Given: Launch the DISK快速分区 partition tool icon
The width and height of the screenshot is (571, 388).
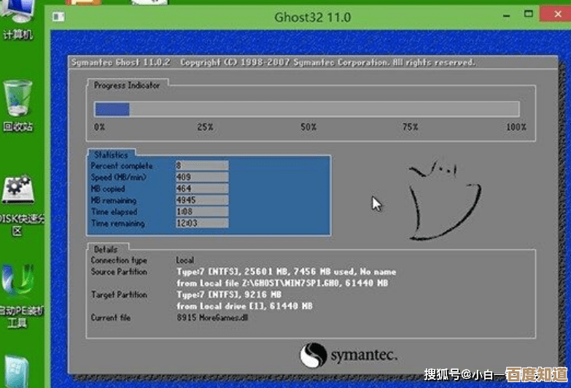Looking at the screenshot, I should click(18, 191).
